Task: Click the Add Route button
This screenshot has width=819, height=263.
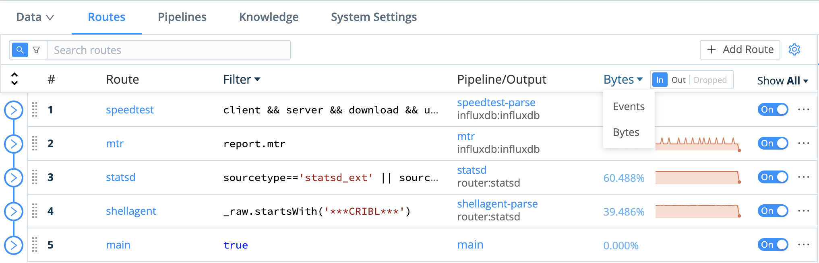Action: (x=740, y=49)
